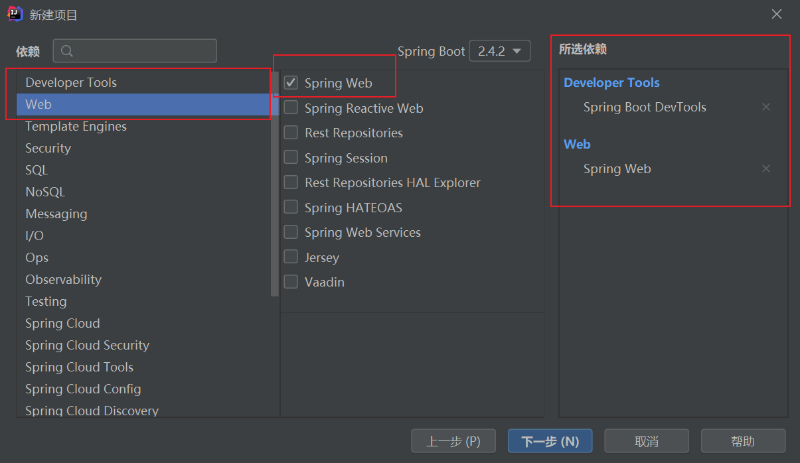
Task: Check the Rest Repositories checkbox
Action: point(290,133)
